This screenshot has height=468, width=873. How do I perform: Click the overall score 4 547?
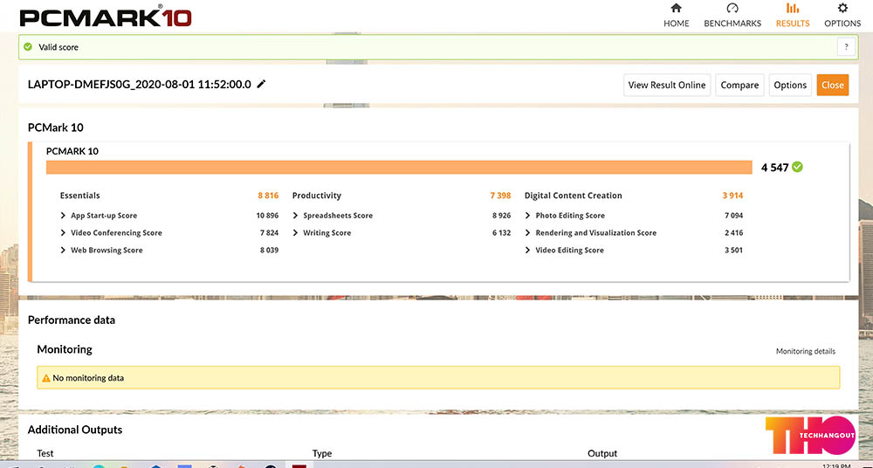click(775, 167)
